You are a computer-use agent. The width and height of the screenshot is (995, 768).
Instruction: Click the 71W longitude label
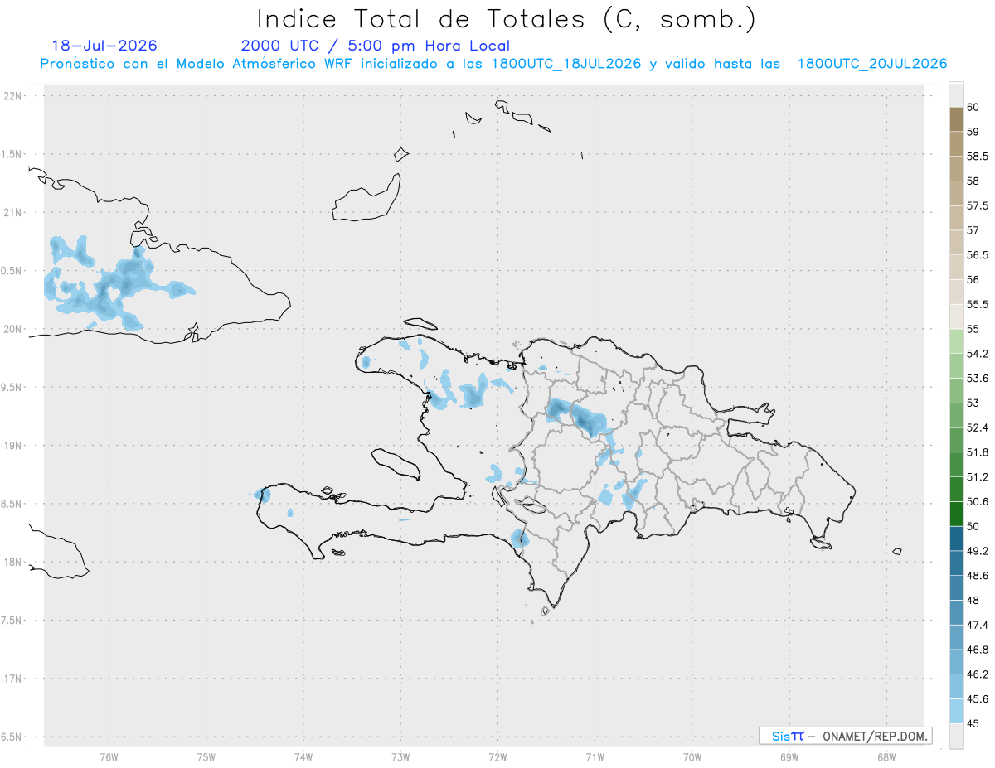[595, 757]
